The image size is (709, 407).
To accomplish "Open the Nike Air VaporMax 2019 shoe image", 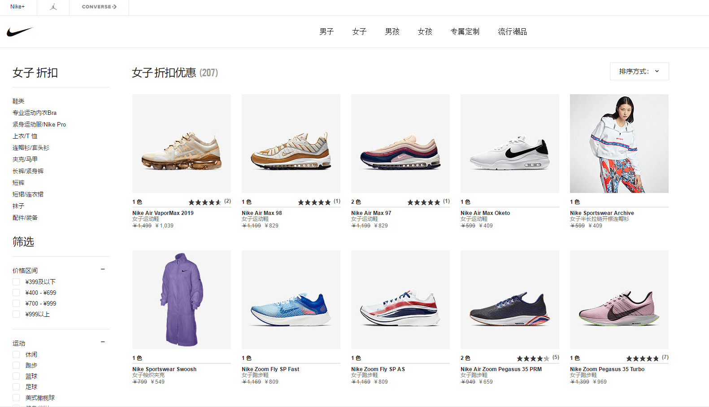I will click(x=182, y=144).
